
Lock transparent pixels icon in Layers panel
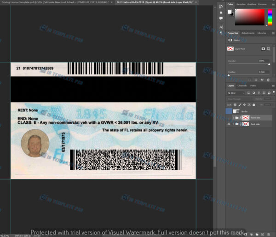(235, 105)
